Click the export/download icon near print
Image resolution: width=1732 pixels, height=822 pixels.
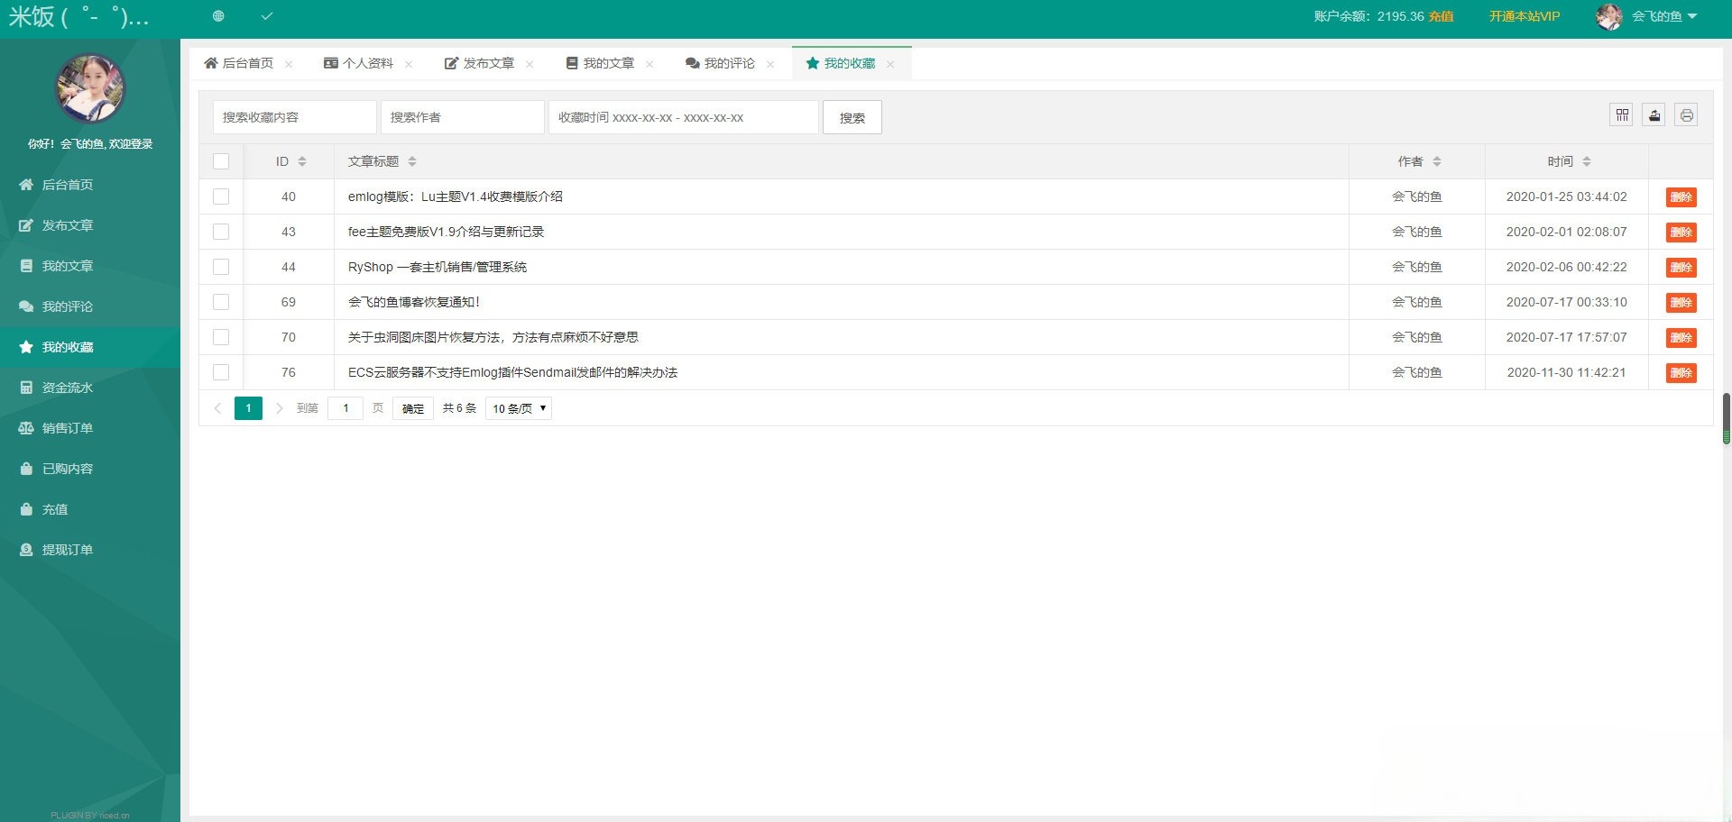tap(1654, 114)
